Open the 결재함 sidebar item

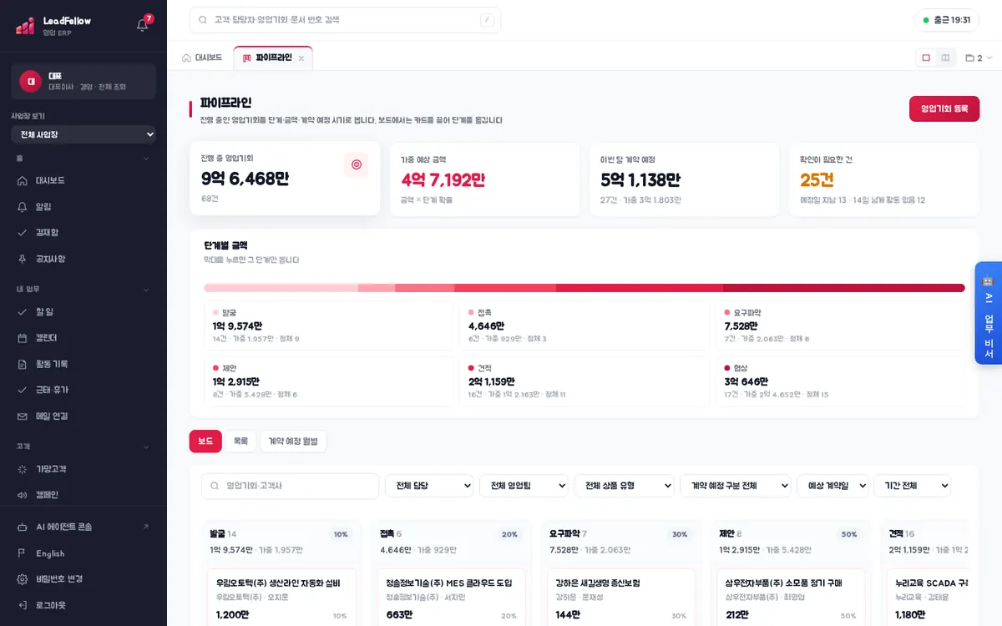click(83, 232)
